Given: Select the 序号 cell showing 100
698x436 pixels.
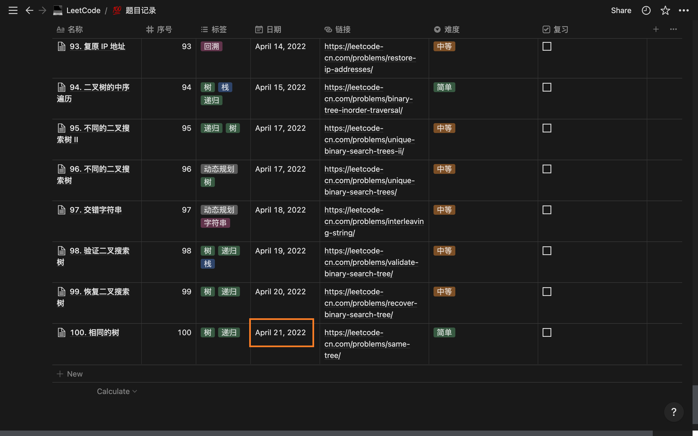Looking at the screenshot, I should [x=169, y=344].
